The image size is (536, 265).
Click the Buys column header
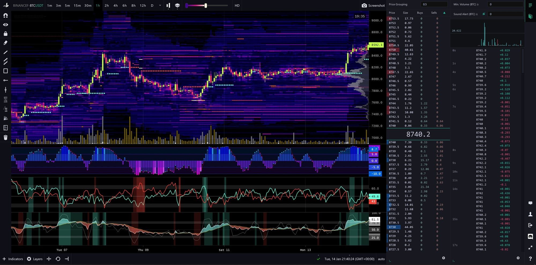pyautogui.click(x=420, y=13)
